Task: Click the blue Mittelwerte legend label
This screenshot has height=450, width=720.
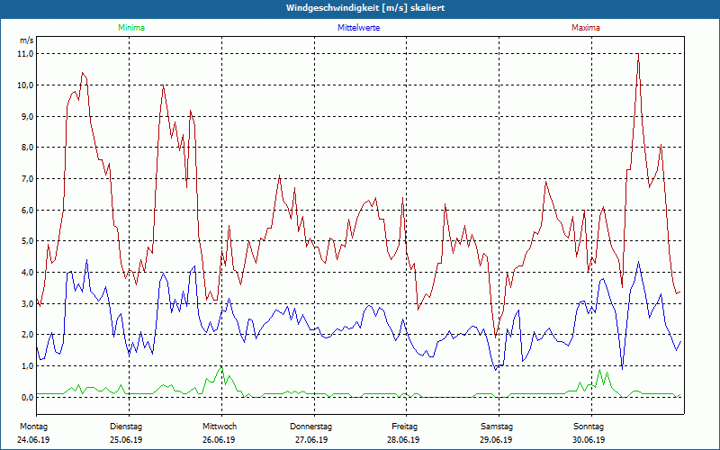Action: pos(358,28)
